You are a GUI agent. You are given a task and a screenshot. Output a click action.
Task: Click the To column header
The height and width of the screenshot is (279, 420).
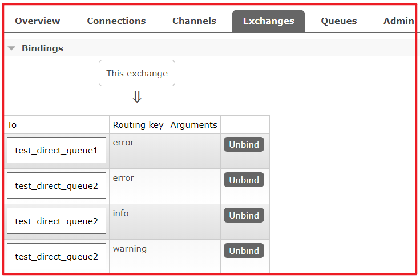point(13,124)
